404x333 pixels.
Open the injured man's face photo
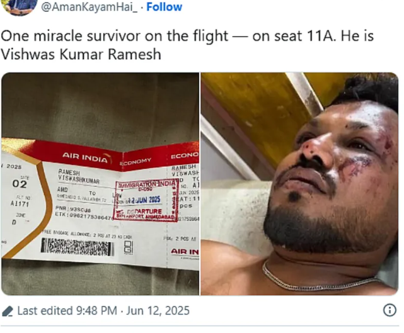pos(299,184)
